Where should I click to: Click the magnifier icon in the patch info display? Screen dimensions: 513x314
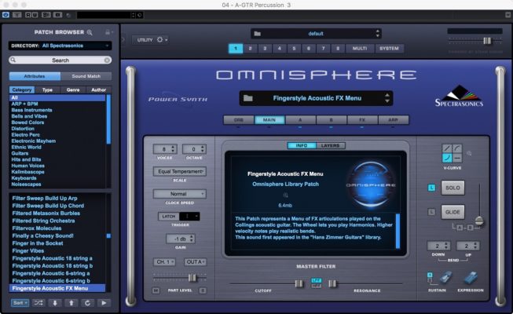[285, 195]
